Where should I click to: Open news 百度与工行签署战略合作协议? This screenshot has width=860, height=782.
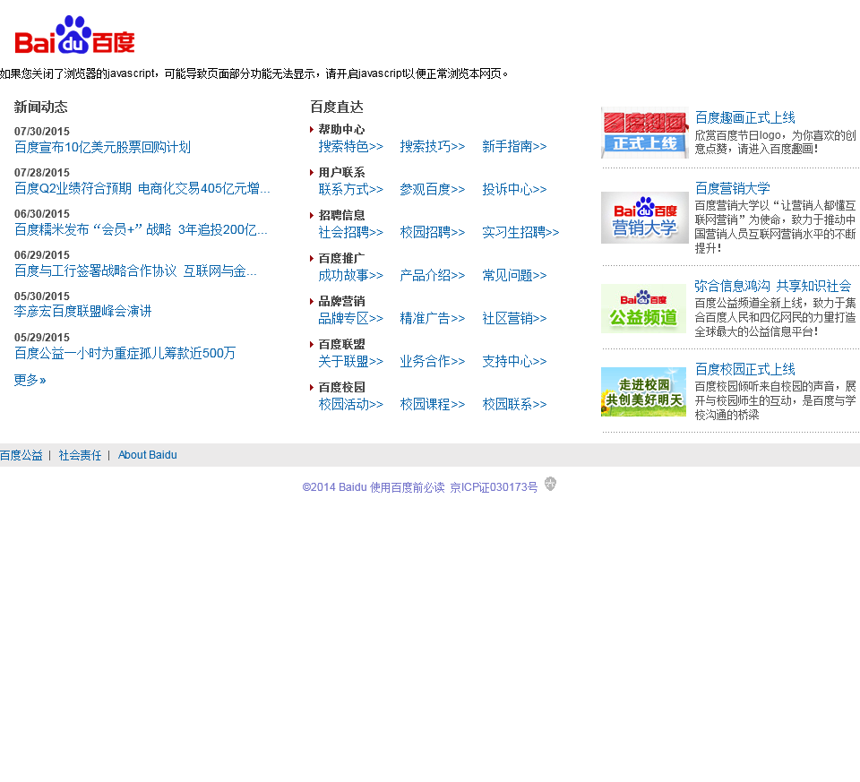tap(135, 271)
